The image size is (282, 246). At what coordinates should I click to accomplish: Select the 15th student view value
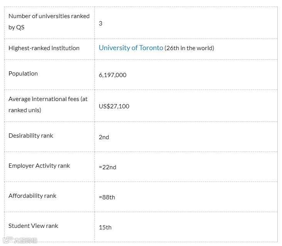click(x=105, y=227)
